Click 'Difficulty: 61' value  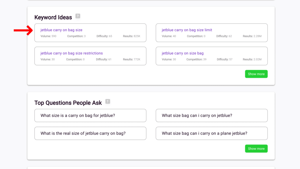(104, 60)
